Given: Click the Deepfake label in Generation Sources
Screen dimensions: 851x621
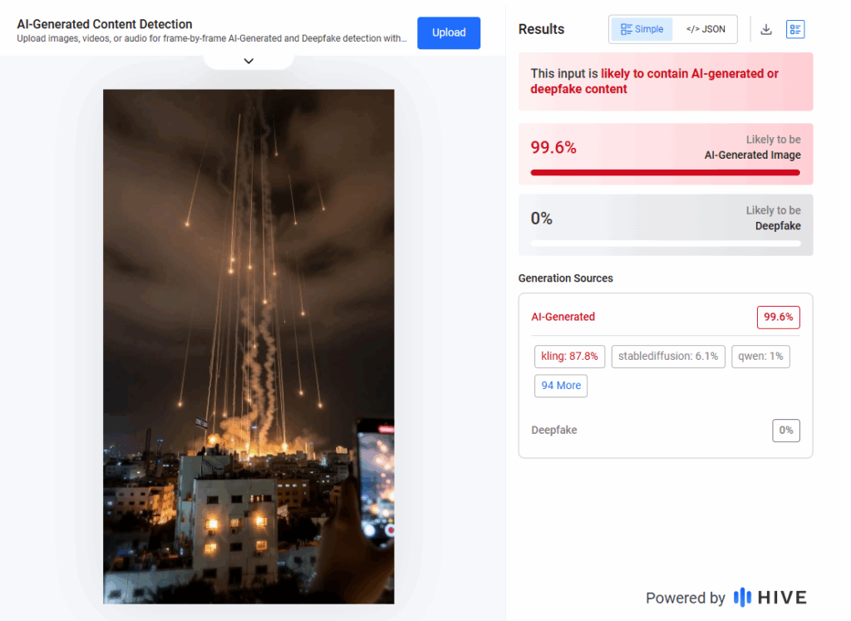Looking at the screenshot, I should pos(553,430).
